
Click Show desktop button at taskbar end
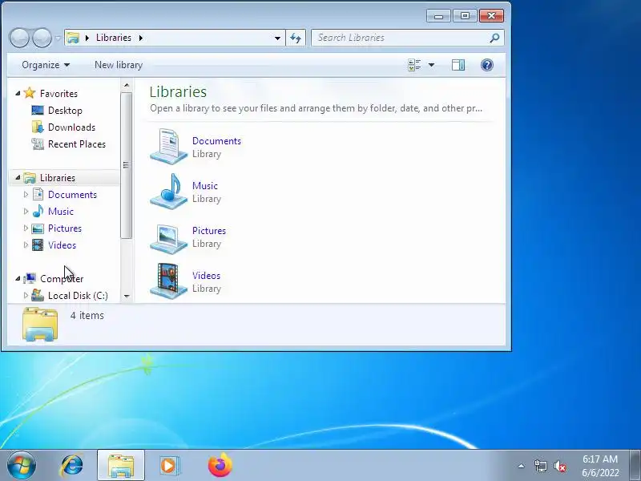click(635, 466)
